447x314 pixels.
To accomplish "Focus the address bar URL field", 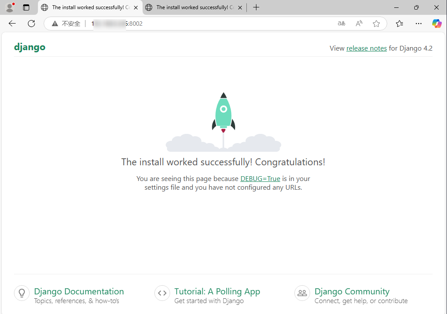I will [x=215, y=24].
